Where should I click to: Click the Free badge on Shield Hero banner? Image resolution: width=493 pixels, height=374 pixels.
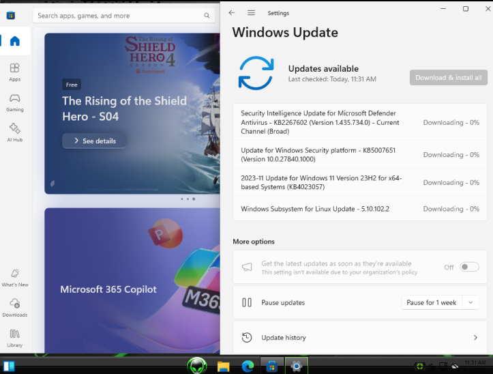pos(72,85)
